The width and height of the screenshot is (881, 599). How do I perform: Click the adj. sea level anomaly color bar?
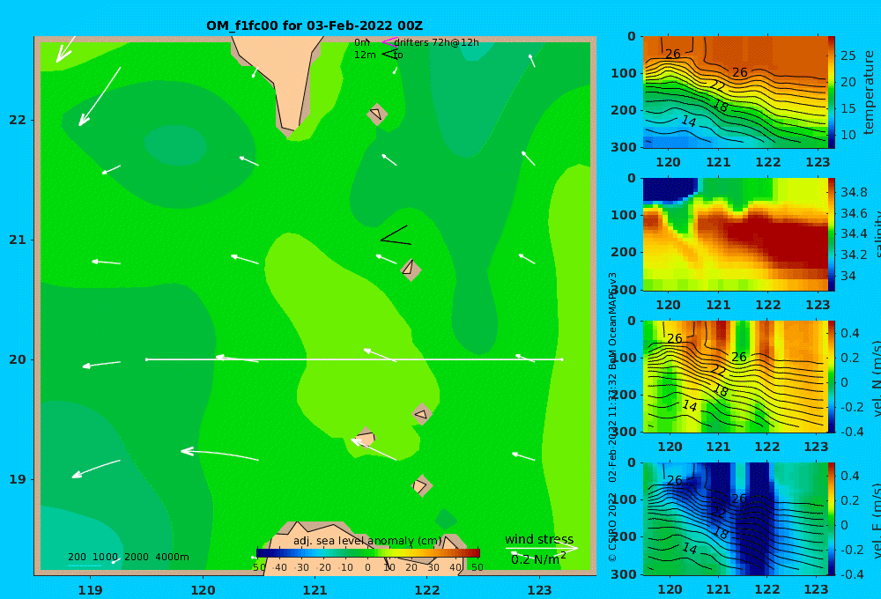point(368,552)
